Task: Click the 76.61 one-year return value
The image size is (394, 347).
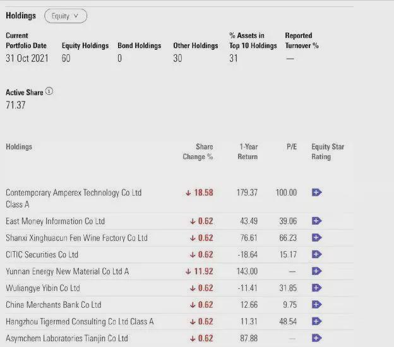Action: tap(249, 238)
